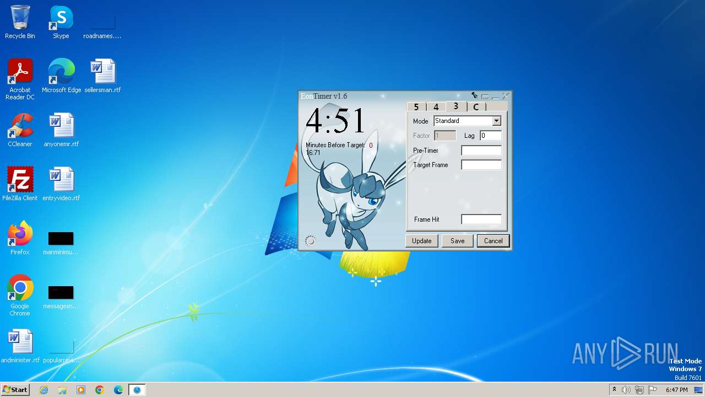705x397 pixels.
Task: Click the Save button
Action: [458, 241]
